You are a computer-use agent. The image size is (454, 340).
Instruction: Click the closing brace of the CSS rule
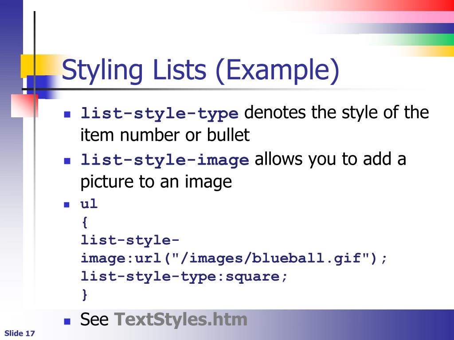point(84,294)
